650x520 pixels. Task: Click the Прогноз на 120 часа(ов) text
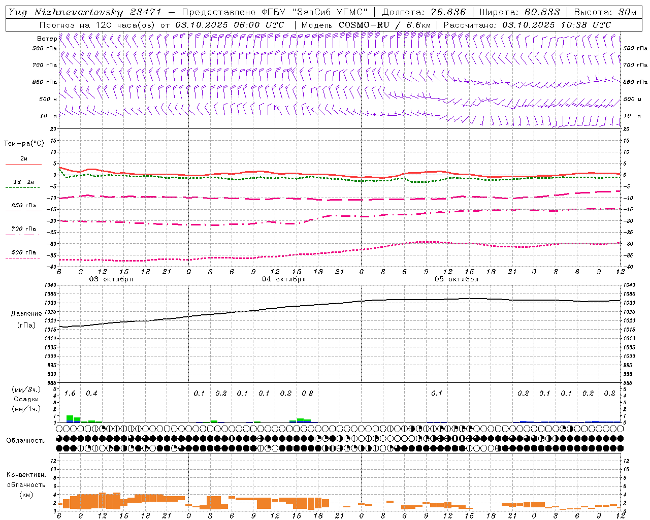[x=98, y=25]
